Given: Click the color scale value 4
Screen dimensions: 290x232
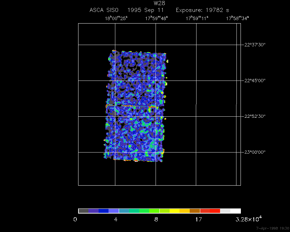Looking at the screenshot, I should (116, 220).
